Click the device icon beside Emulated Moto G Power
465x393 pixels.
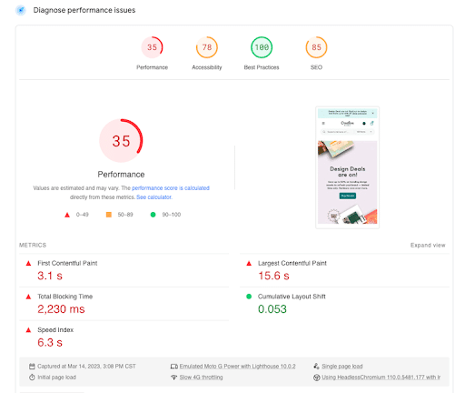click(x=174, y=367)
